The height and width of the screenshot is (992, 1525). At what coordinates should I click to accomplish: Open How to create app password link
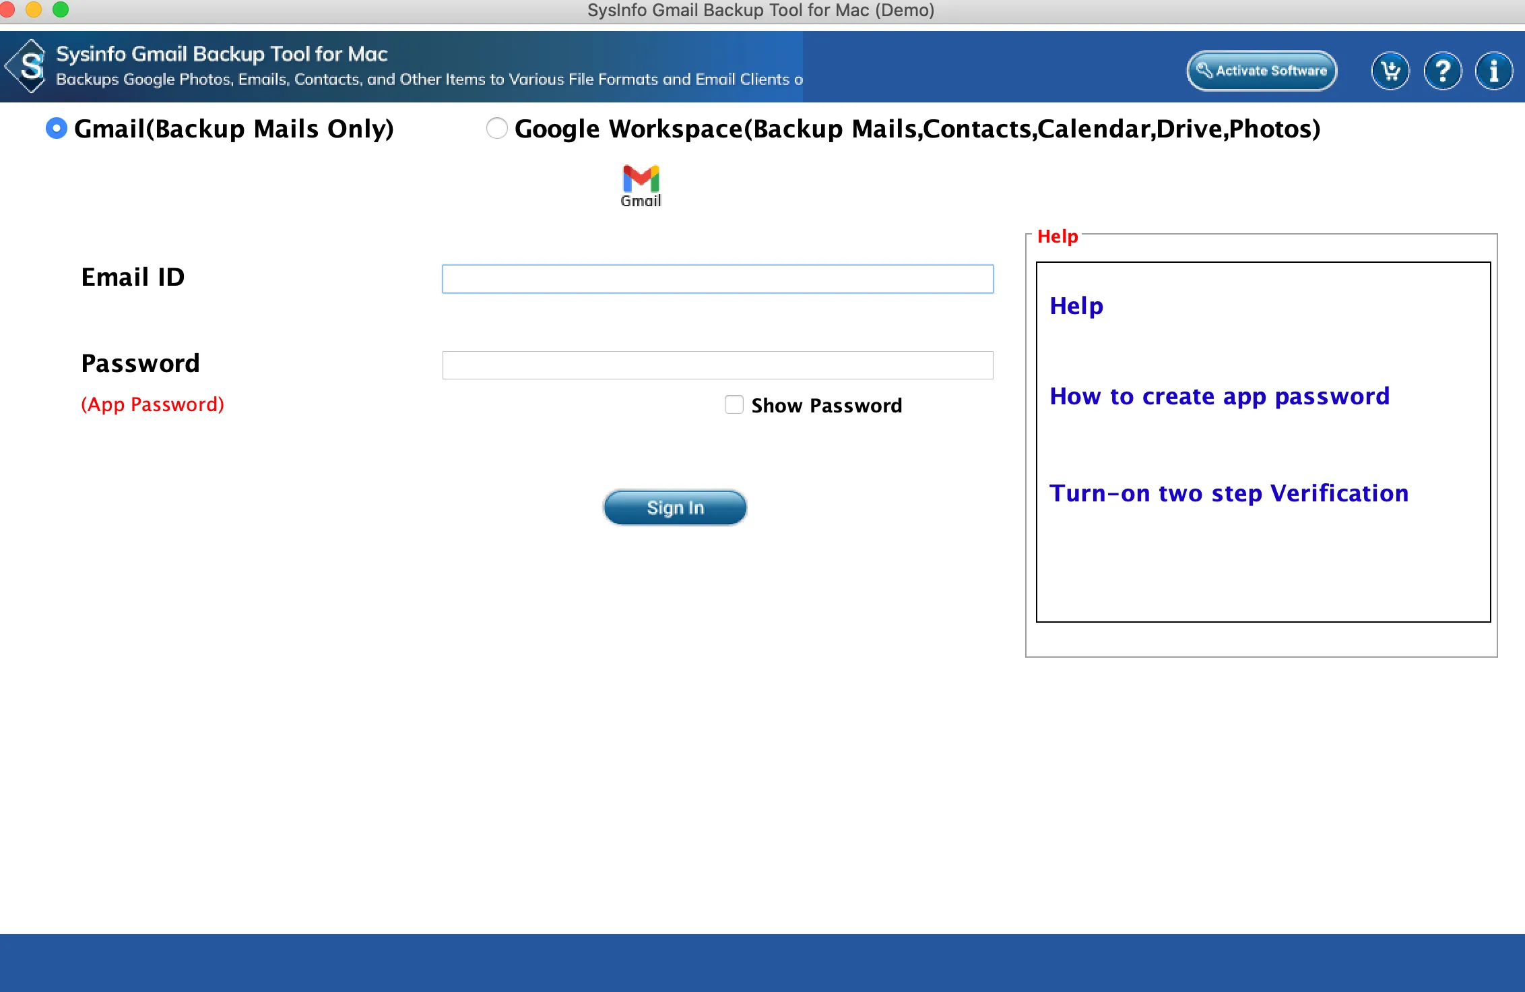(1219, 396)
